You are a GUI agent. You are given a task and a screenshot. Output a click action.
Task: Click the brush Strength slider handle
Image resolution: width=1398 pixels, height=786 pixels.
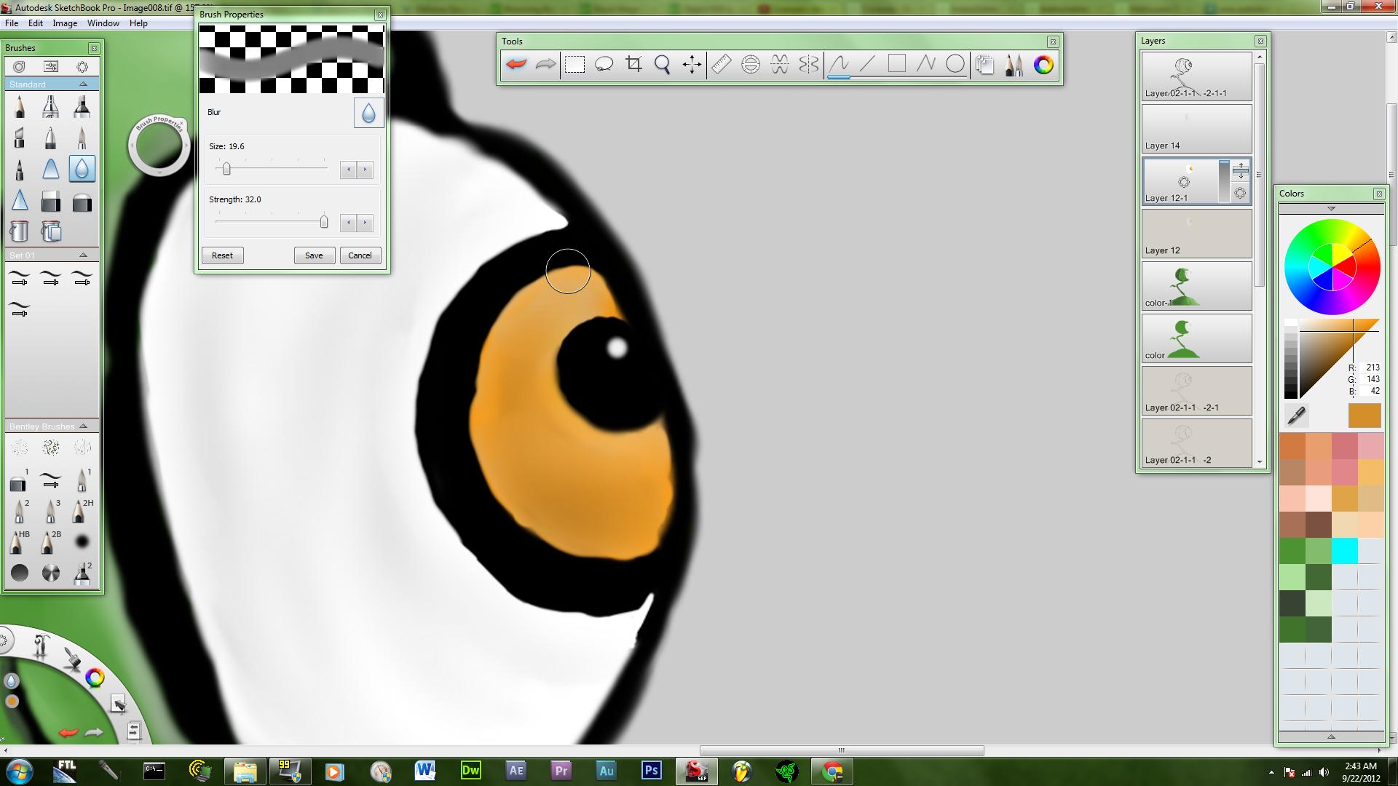(x=324, y=222)
